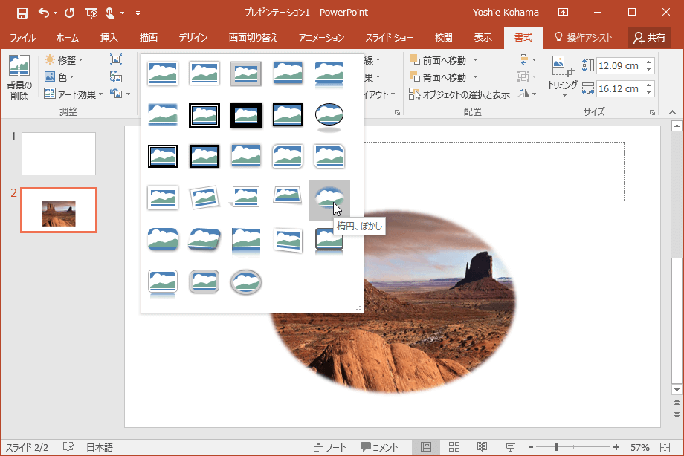Open the align objects dropdown icon

[x=527, y=59]
